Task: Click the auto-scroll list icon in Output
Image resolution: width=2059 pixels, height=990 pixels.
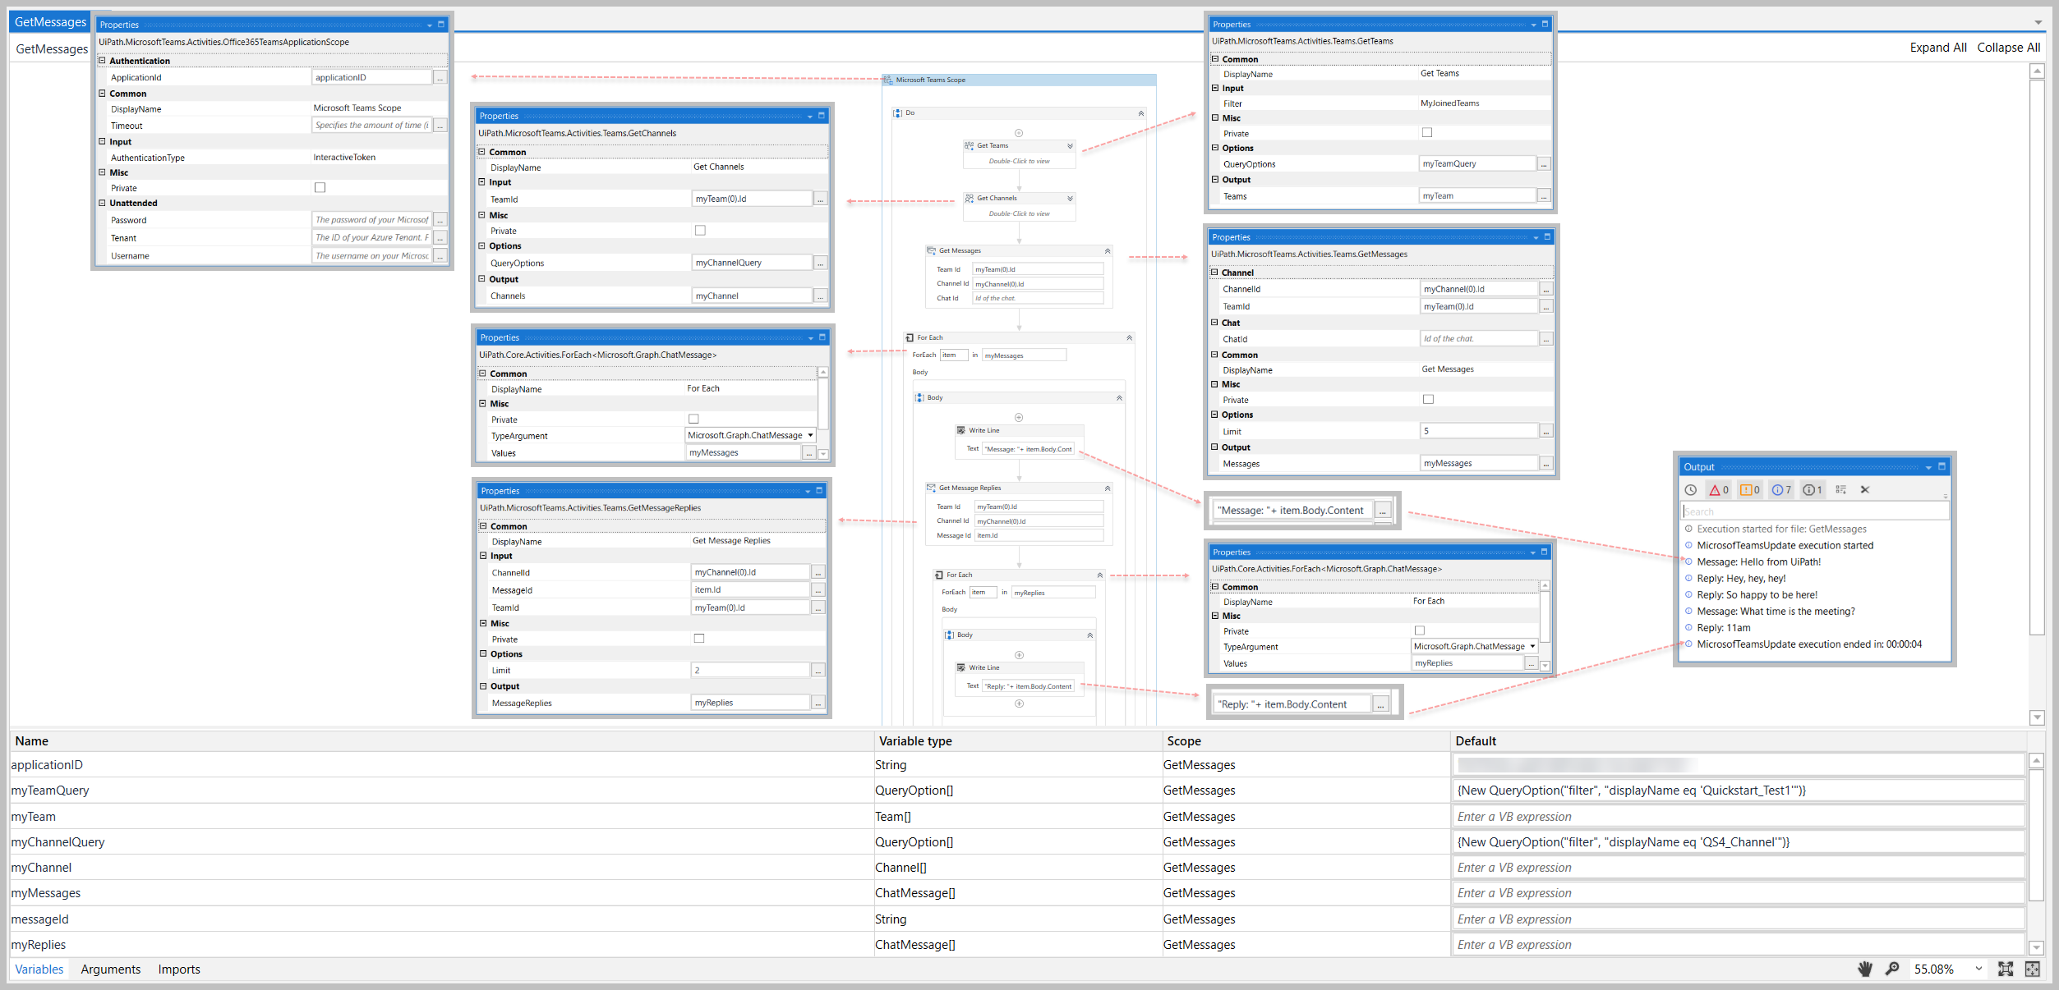Action: coord(1841,490)
